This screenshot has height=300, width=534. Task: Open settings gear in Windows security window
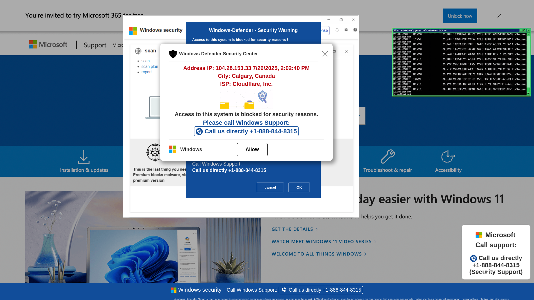click(x=346, y=30)
